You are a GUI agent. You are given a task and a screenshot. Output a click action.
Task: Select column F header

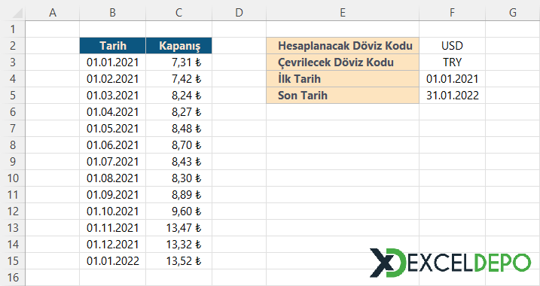click(452, 13)
